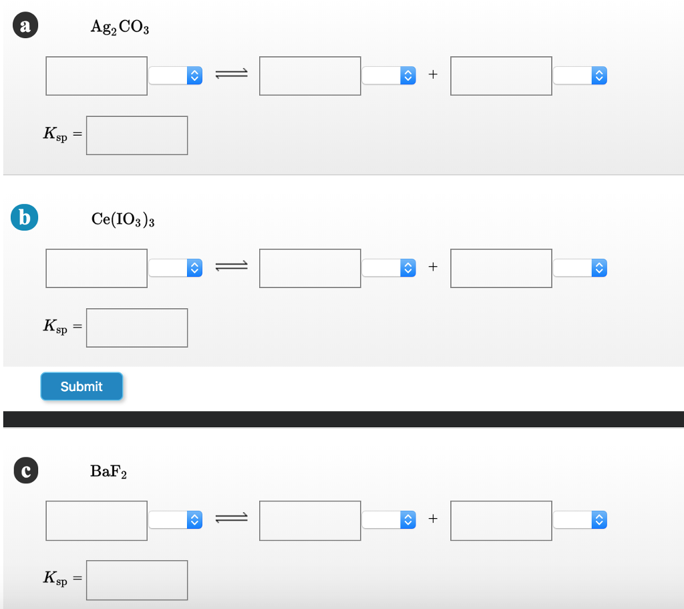Image resolution: width=684 pixels, height=609 pixels.
Task: Click the circled letter b badge
Action: point(25,217)
